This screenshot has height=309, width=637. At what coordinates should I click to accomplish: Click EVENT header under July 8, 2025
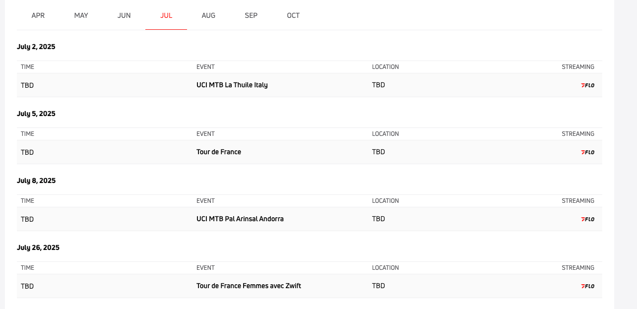[x=205, y=201]
